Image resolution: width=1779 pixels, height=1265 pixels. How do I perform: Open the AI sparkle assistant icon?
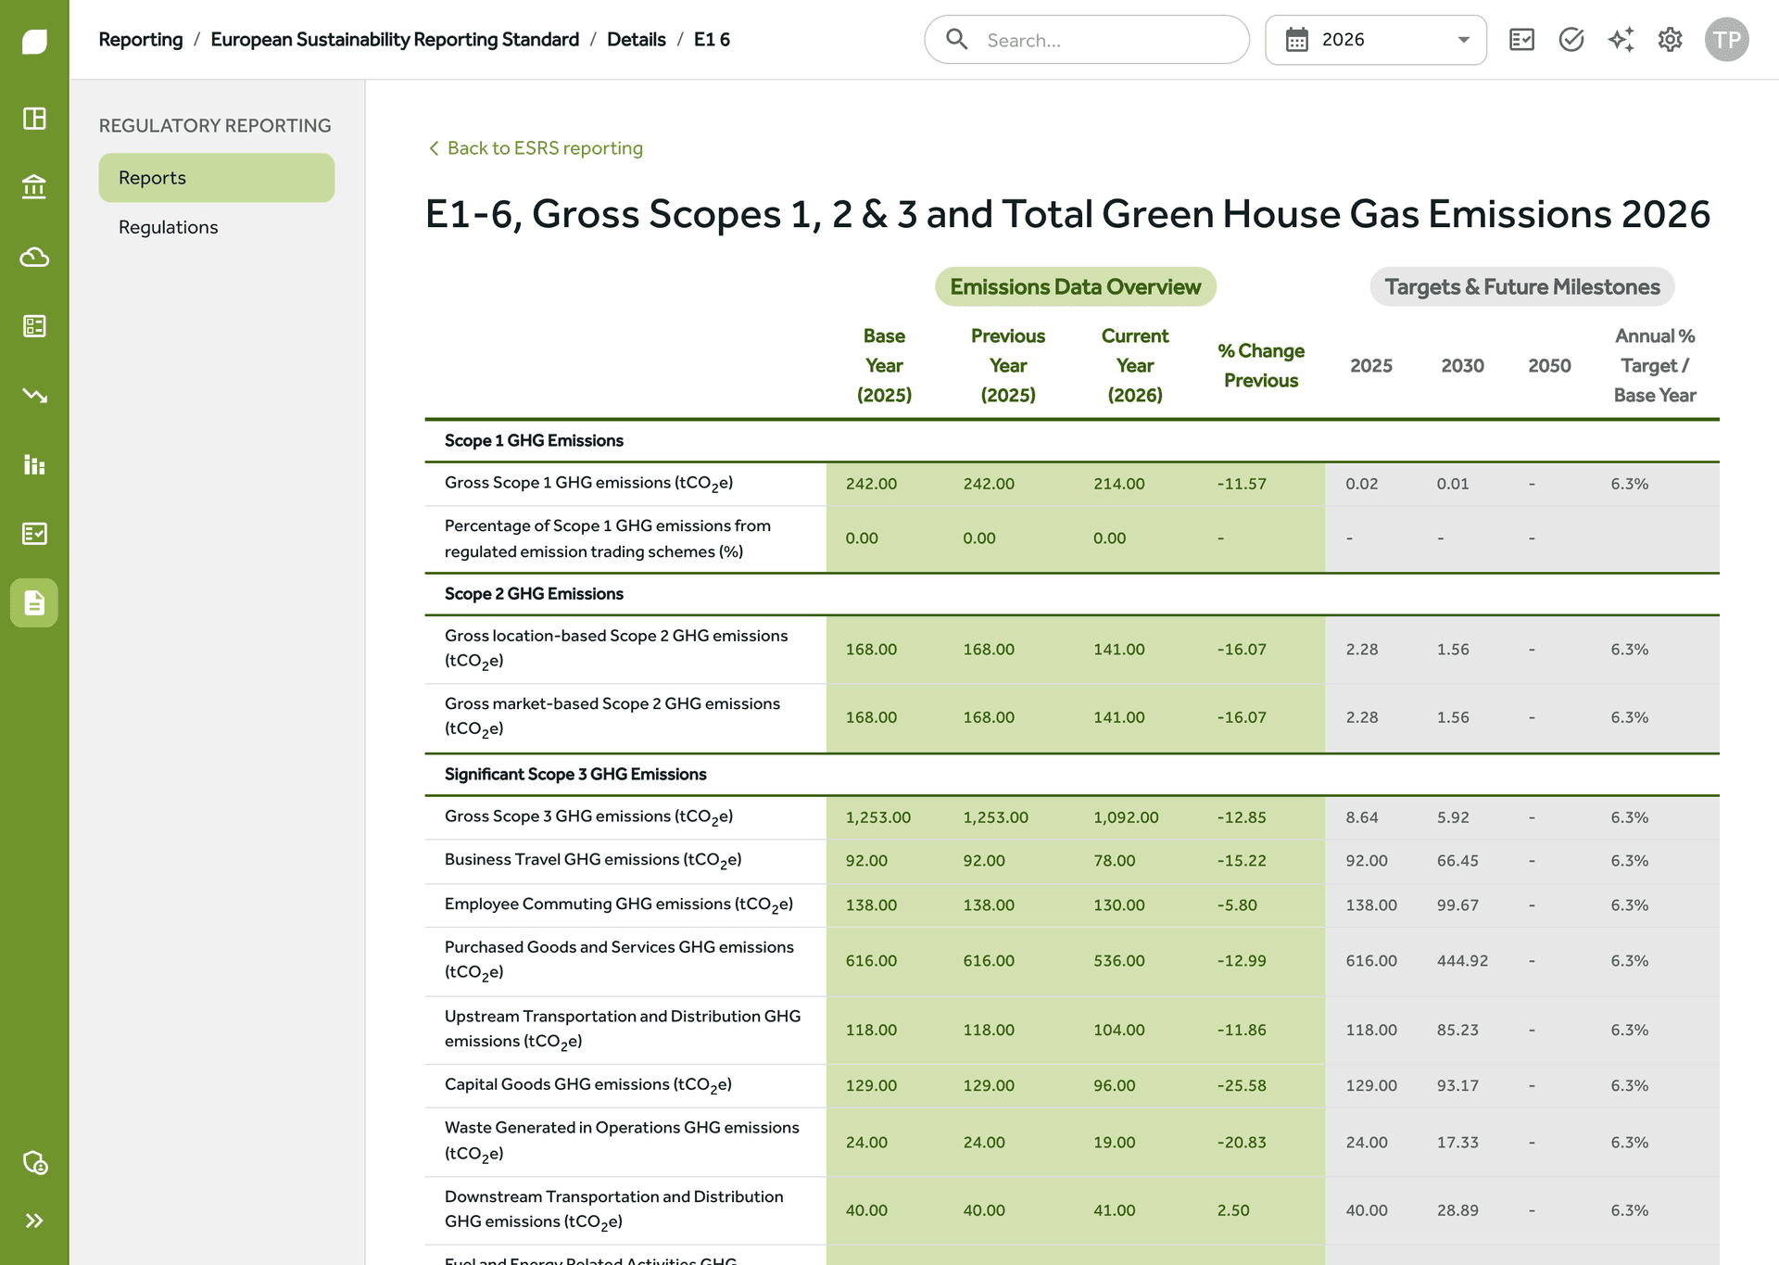pyautogui.click(x=1621, y=40)
